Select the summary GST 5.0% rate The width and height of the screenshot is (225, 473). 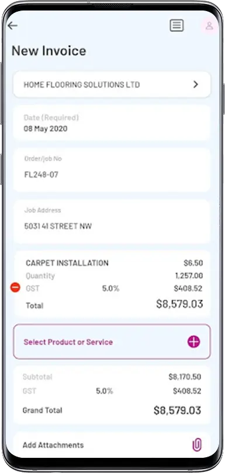(105, 391)
